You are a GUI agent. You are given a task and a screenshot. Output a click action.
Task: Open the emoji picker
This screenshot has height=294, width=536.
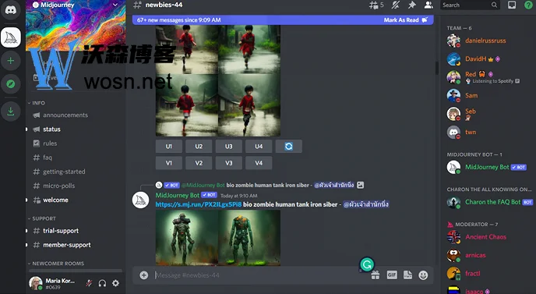[423, 275]
